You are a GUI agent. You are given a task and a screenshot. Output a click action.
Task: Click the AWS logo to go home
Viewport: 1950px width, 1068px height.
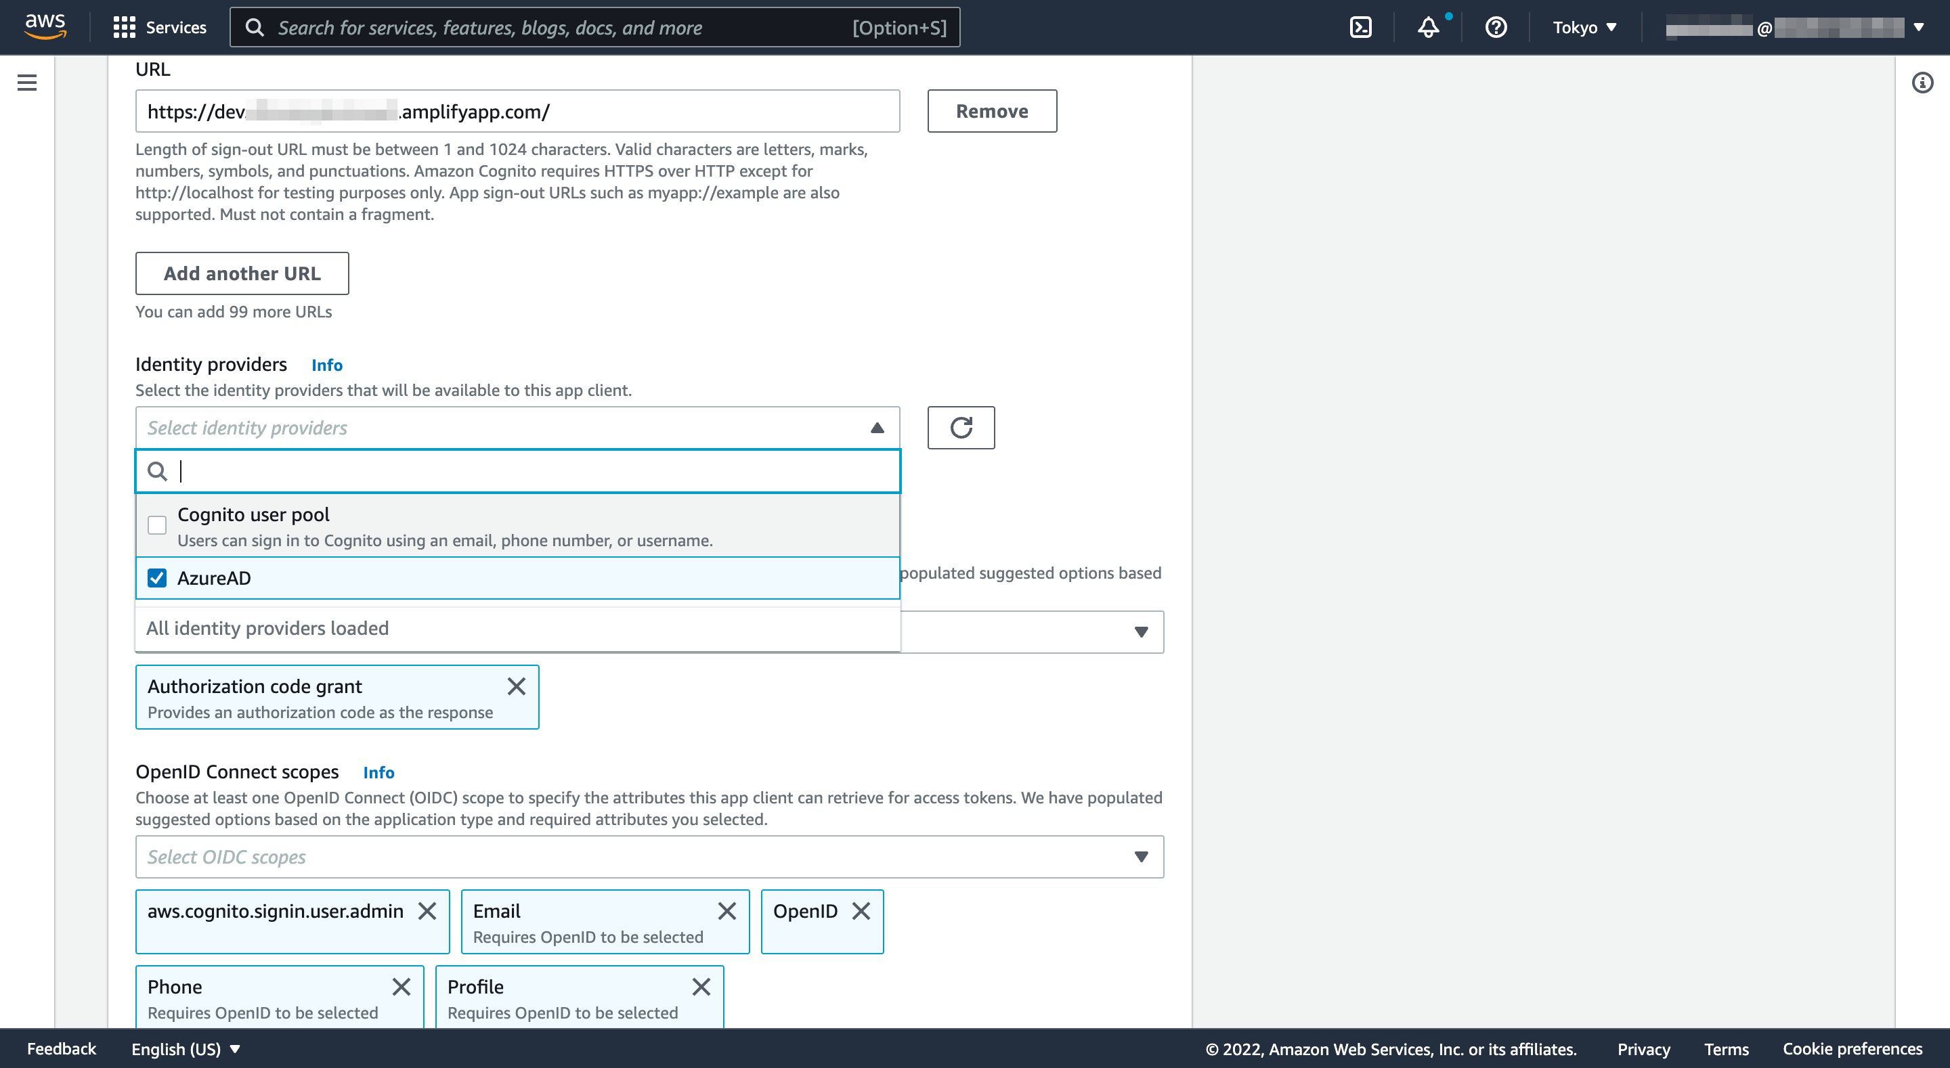pos(45,25)
